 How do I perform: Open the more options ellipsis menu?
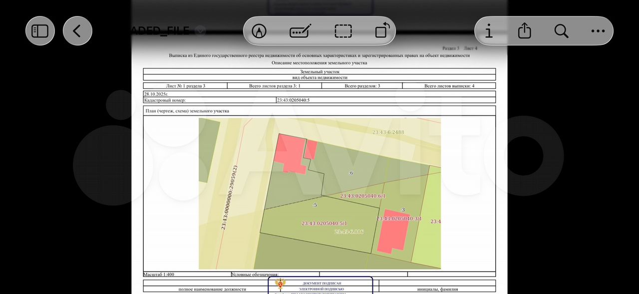pos(598,31)
